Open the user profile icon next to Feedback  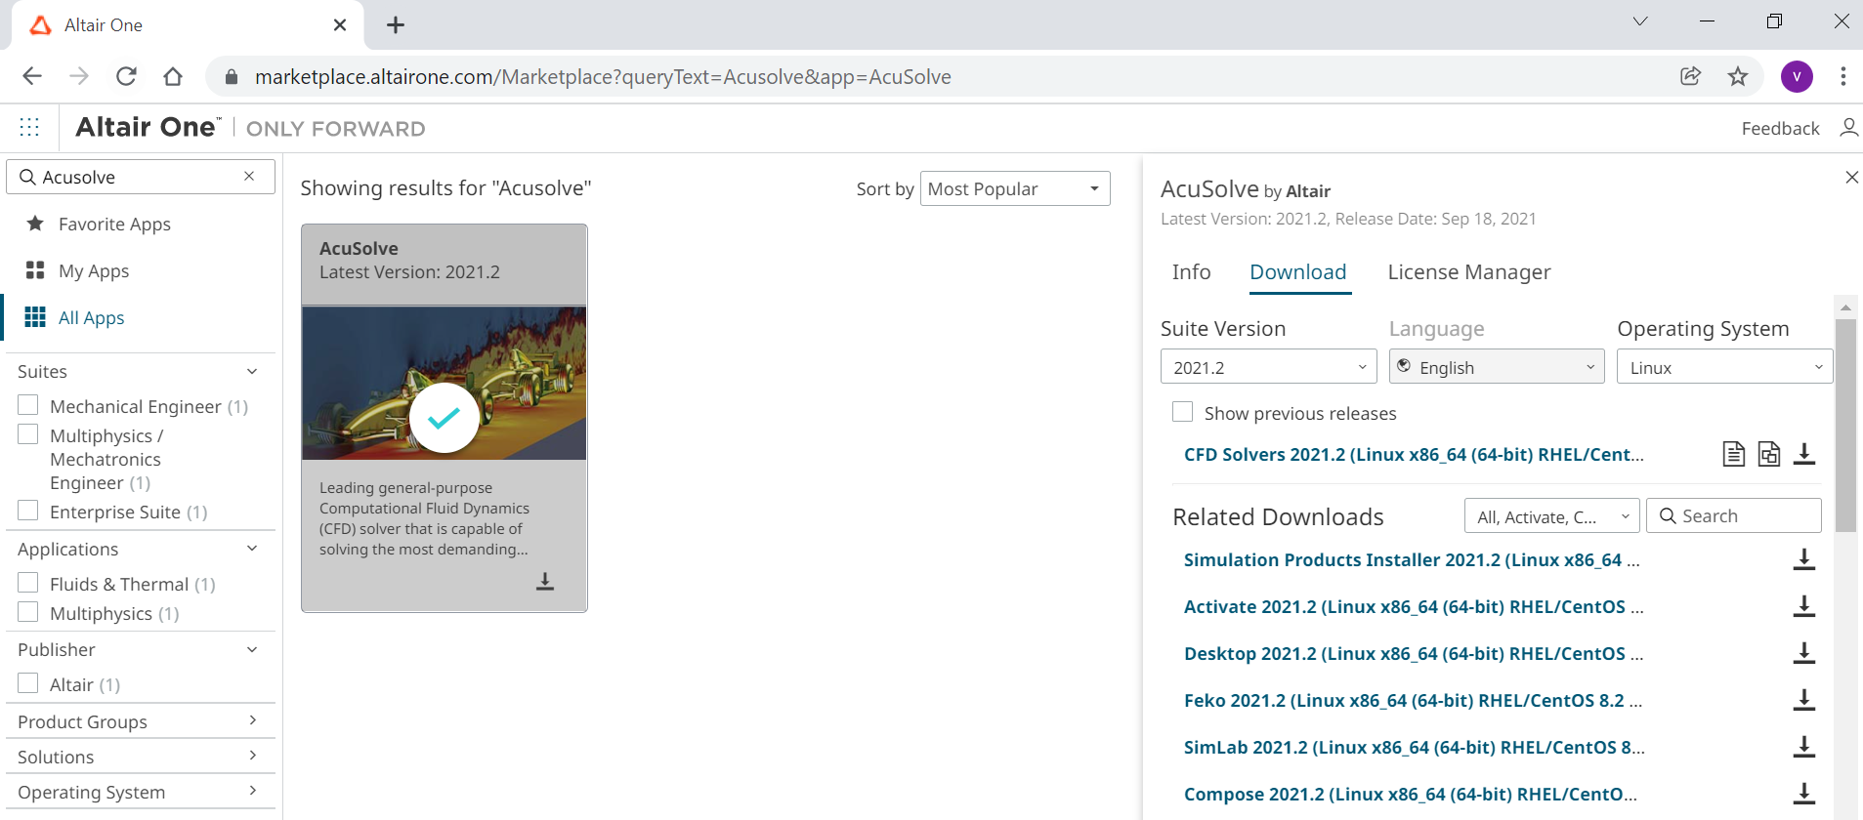click(1848, 128)
